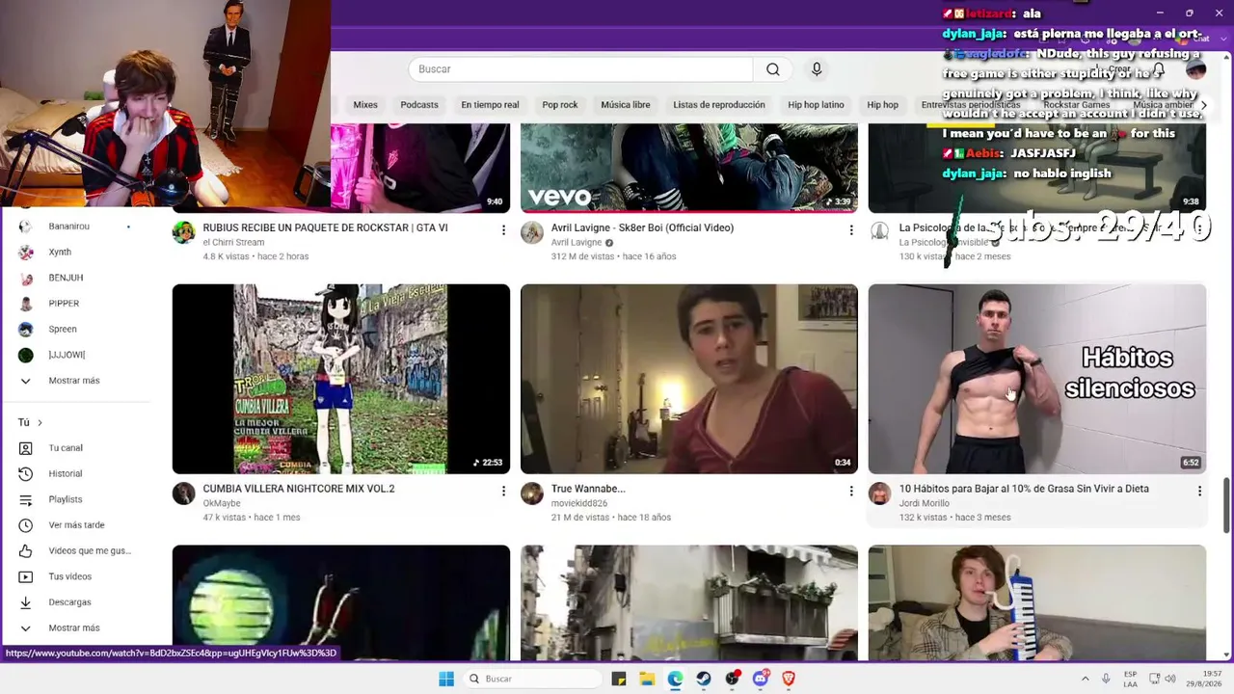
Task: Click the Windows taskbar Buscar search box
Action: 530,679
